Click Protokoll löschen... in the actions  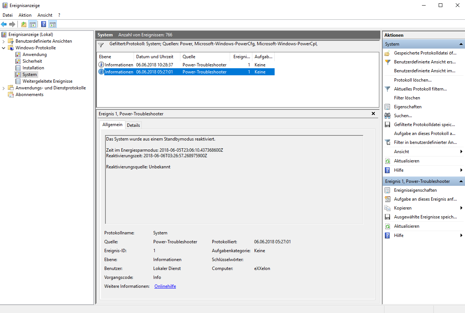point(413,80)
